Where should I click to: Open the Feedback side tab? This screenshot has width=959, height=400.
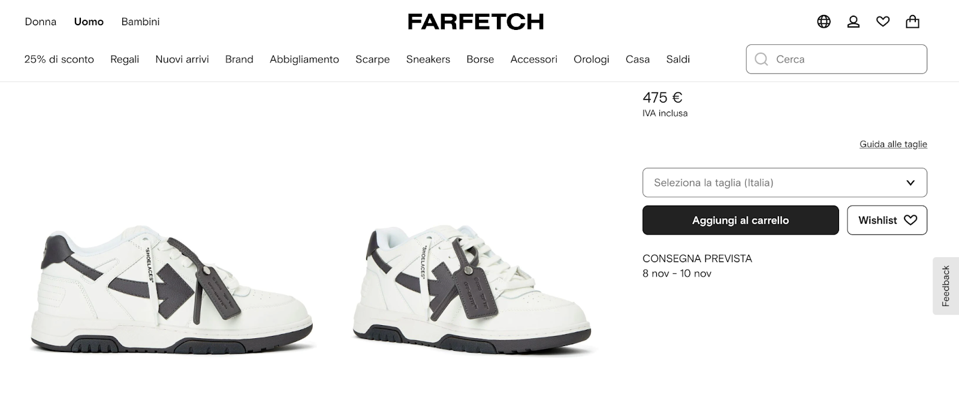946,286
